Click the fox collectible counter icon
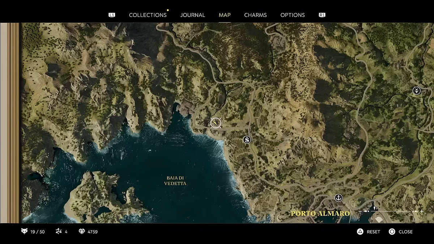Screen dimensions: 434x244 (24, 232)
